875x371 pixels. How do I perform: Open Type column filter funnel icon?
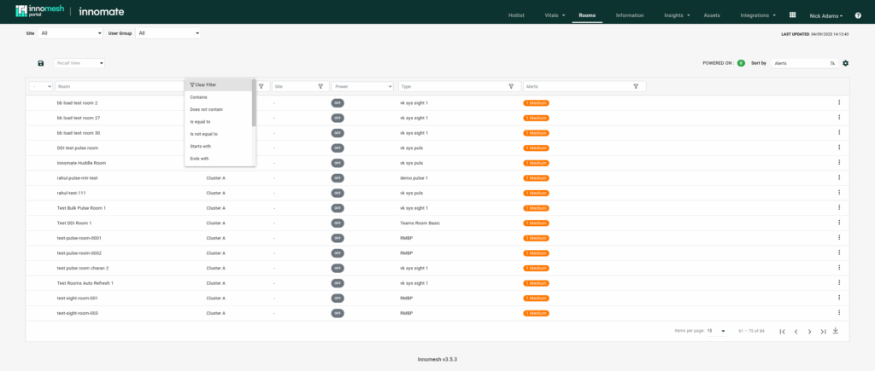click(x=511, y=86)
